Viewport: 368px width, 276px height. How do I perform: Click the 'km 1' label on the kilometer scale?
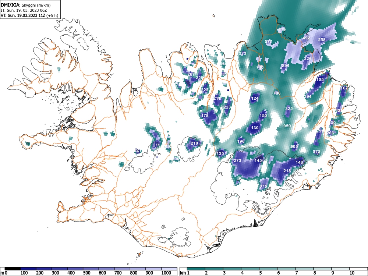coord(184,273)
